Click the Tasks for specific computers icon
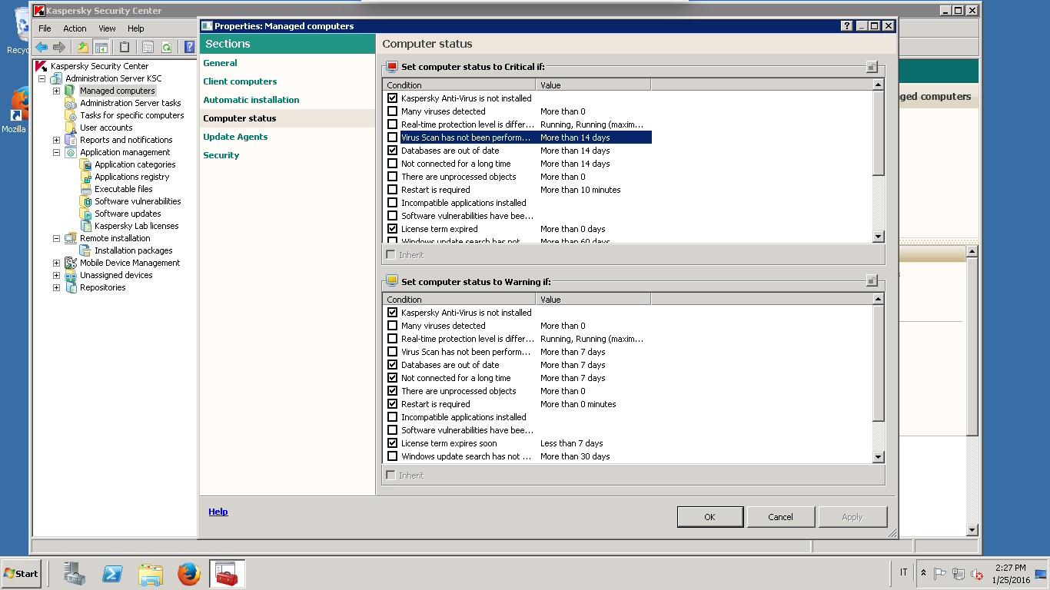 (x=71, y=115)
